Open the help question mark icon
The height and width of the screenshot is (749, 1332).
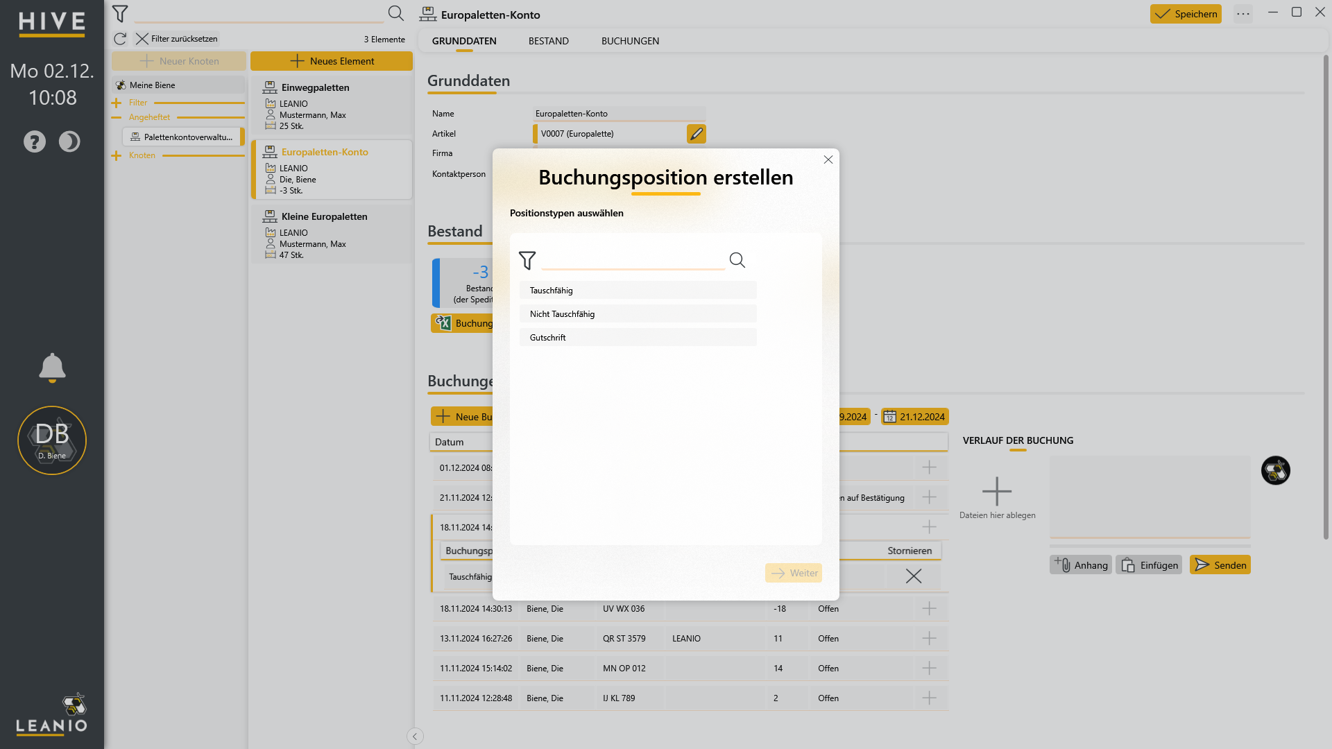pos(35,141)
